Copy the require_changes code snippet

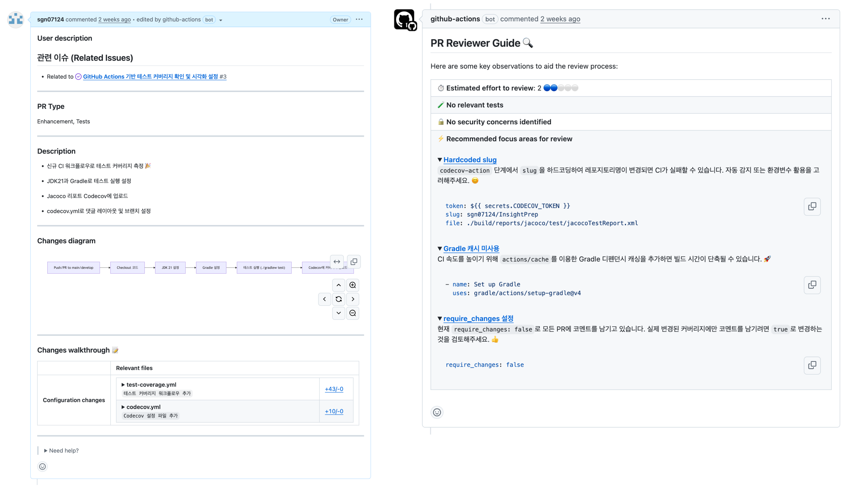pos(812,365)
